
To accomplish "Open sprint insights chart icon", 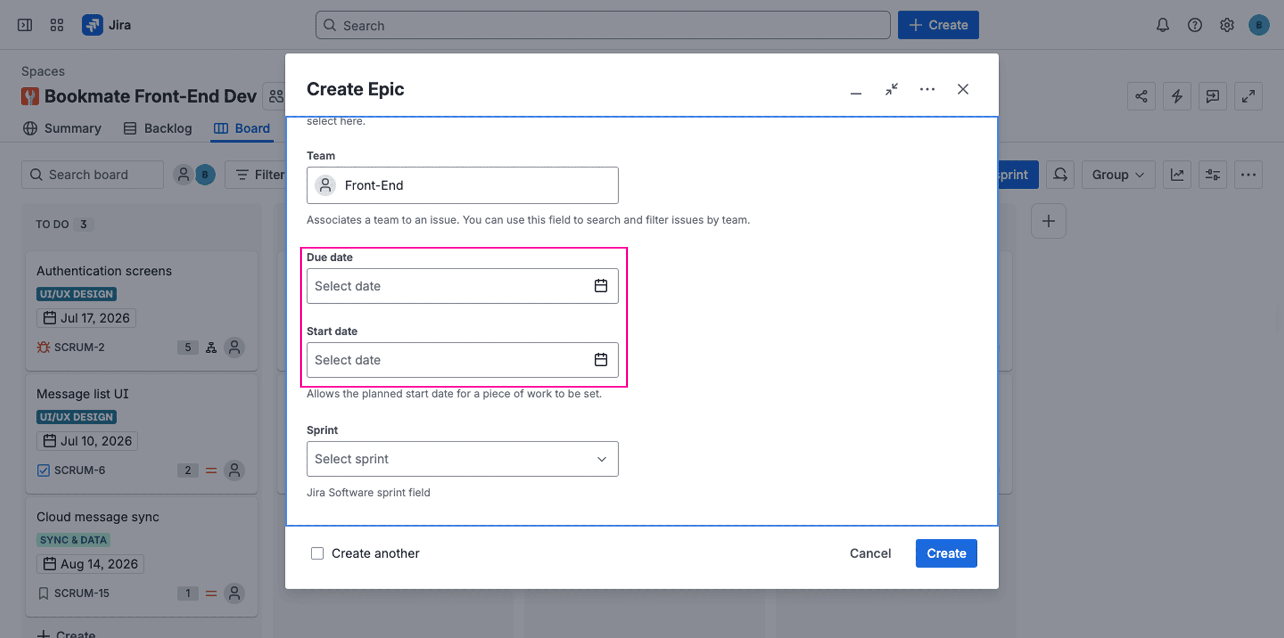I will pos(1177,175).
